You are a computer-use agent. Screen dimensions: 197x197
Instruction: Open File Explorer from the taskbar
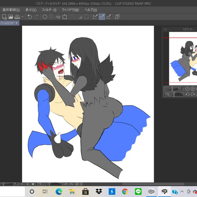click(x=72, y=191)
